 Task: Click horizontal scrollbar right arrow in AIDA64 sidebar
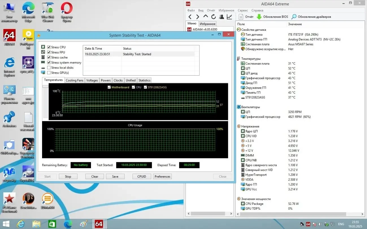click(x=231, y=214)
